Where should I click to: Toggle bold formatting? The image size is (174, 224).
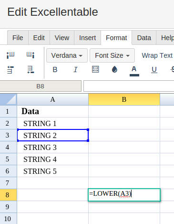(x=55, y=70)
